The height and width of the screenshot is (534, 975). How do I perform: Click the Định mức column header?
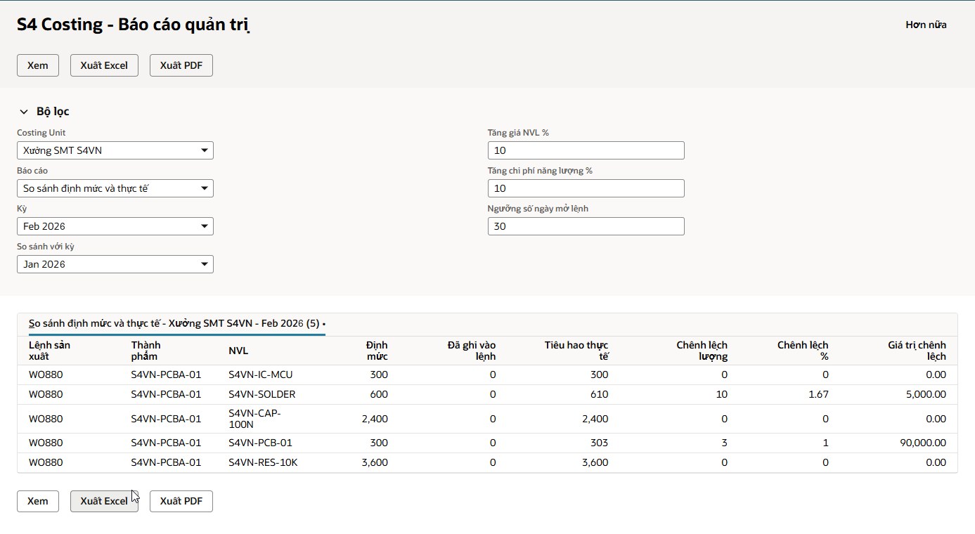click(x=376, y=351)
